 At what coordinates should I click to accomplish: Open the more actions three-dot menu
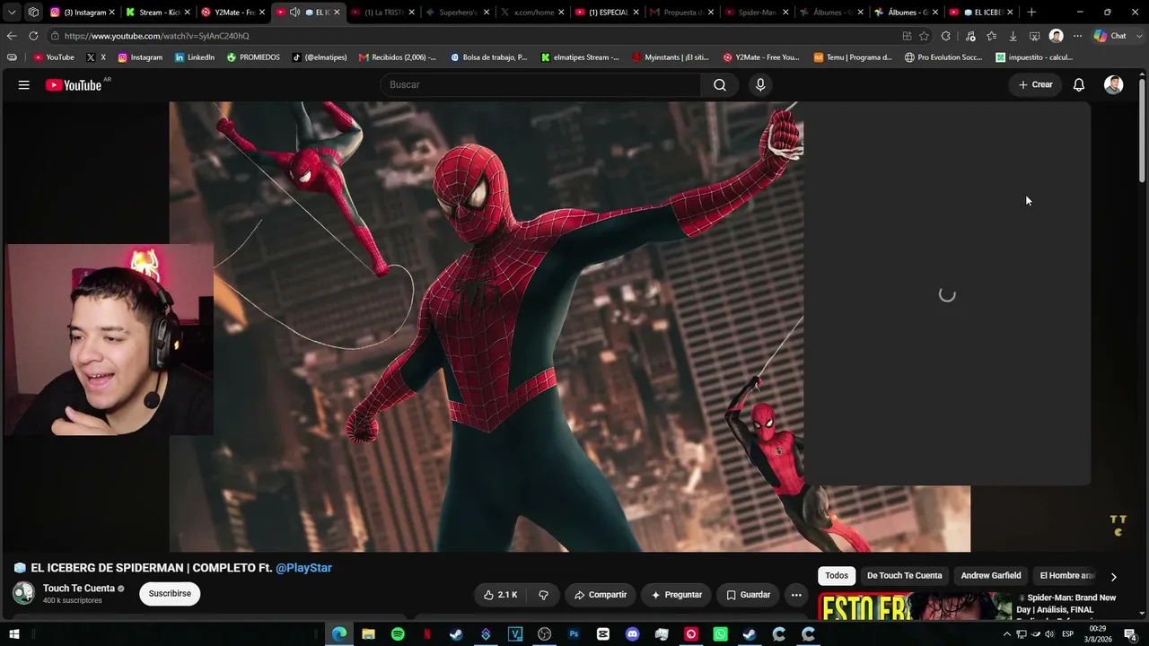coord(796,595)
